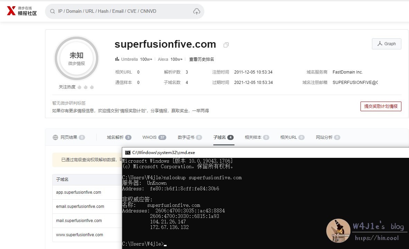Image resolution: width=409 pixels, height=249 pixels.
Task: Click subdomain app.superfusionfive.com
Action: [79, 192]
